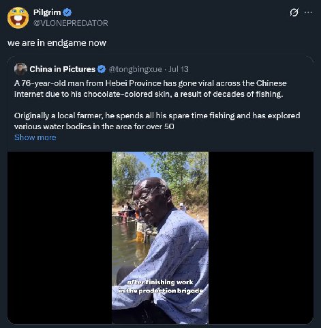The width and height of the screenshot is (321, 328).
Task: Click China in Pictures' verified badge
Action: (x=102, y=69)
